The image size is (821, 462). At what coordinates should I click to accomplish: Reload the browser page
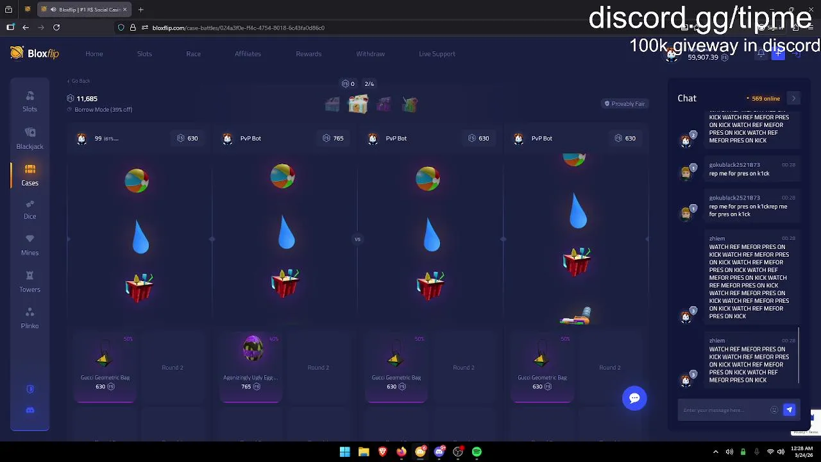(56, 28)
